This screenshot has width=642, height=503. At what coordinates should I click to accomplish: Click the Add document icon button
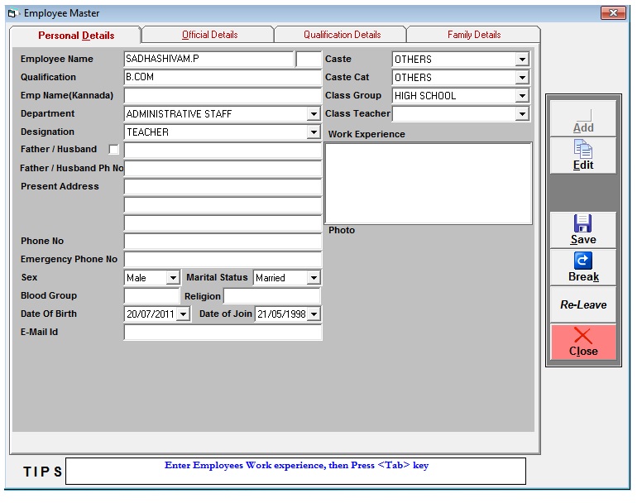(x=583, y=116)
